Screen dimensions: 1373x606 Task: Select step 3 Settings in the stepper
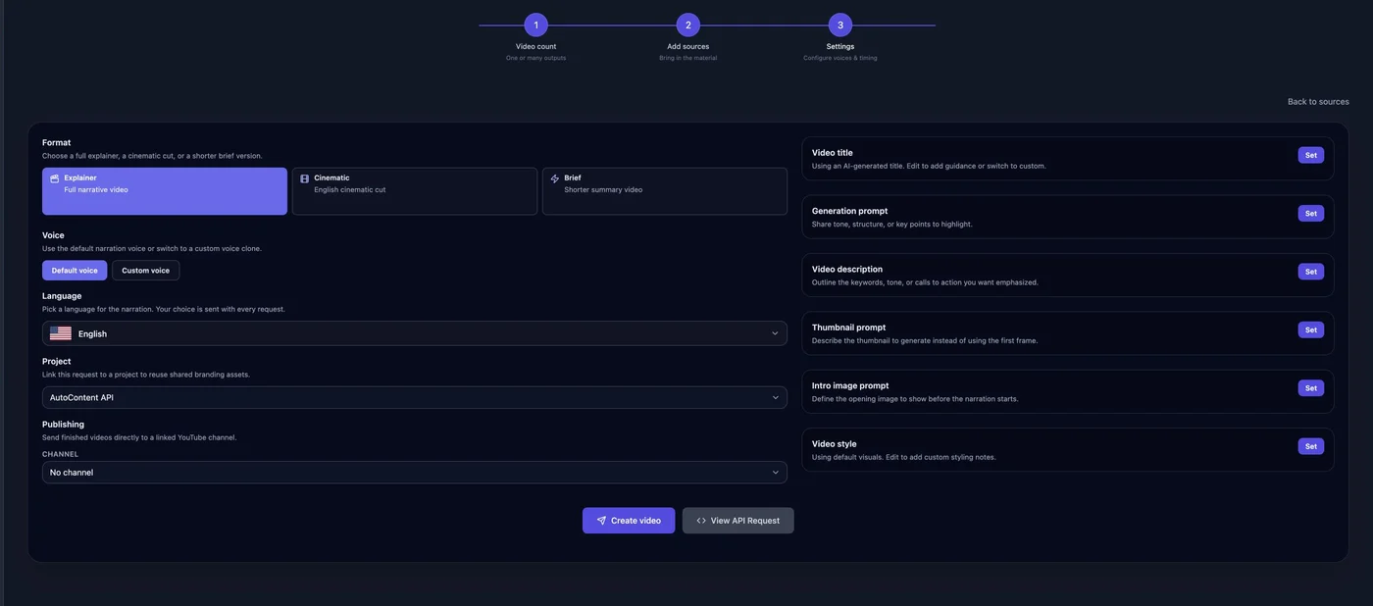(839, 25)
